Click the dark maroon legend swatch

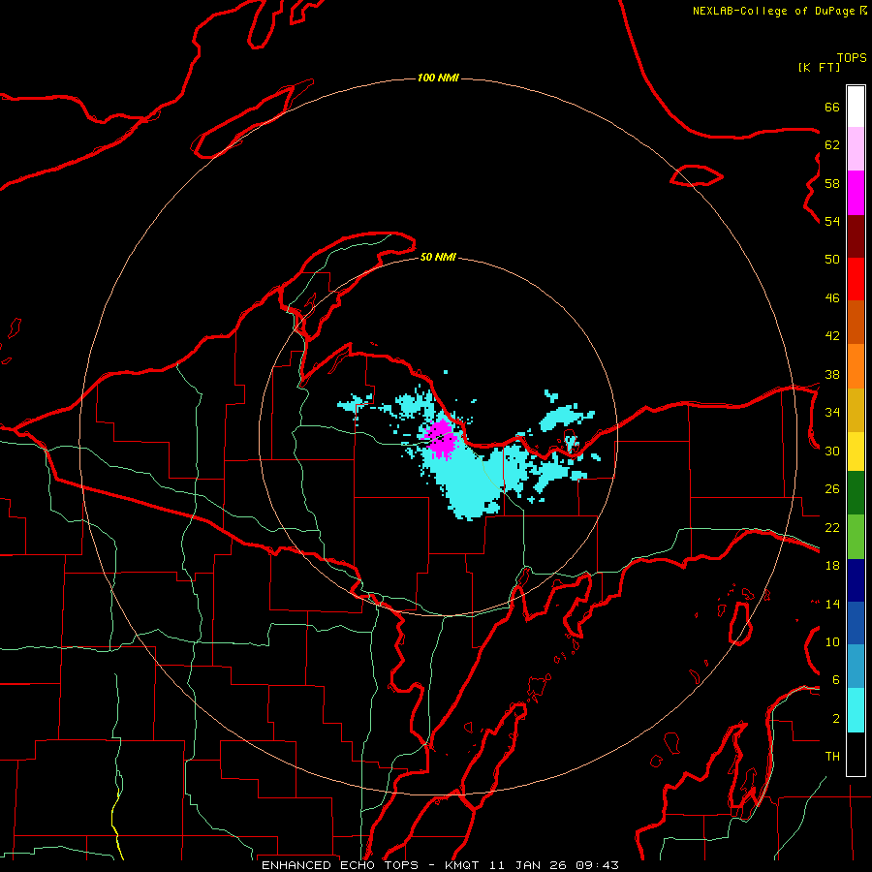pyautogui.click(x=856, y=235)
